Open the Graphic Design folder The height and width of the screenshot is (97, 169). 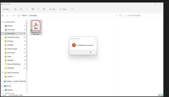(12, 49)
